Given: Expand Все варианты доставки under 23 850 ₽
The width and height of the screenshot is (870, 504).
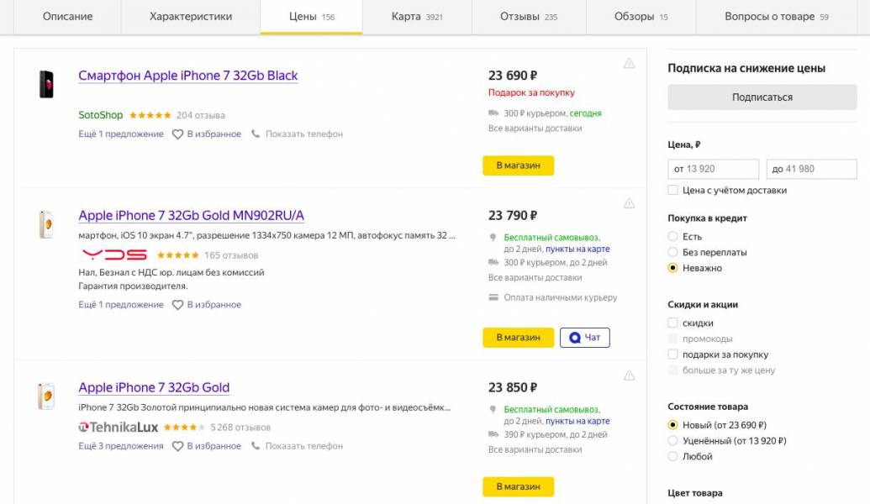Looking at the screenshot, I should tap(535, 449).
